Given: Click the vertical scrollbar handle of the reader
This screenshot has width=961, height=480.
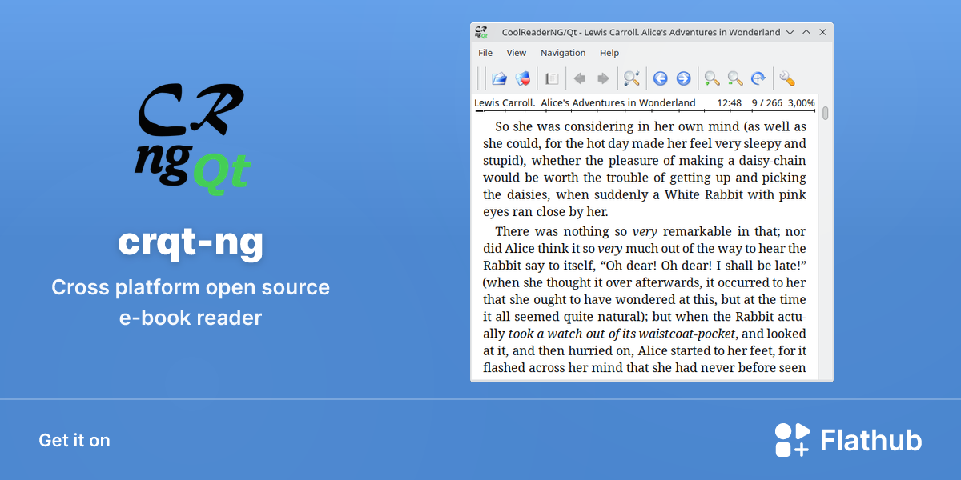Looking at the screenshot, I should [x=826, y=113].
